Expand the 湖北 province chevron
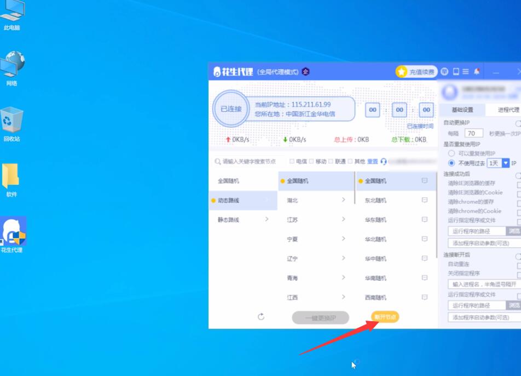 coord(343,200)
